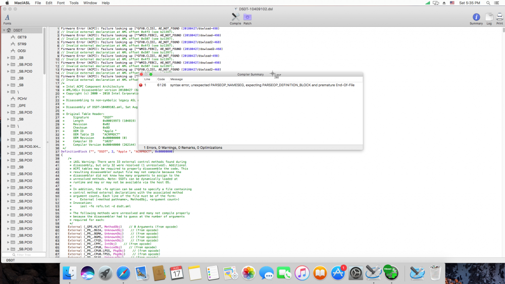Open the Font menu
This screenshot has height=284, width=505.
pyautogui.click(x=61, y=3)
